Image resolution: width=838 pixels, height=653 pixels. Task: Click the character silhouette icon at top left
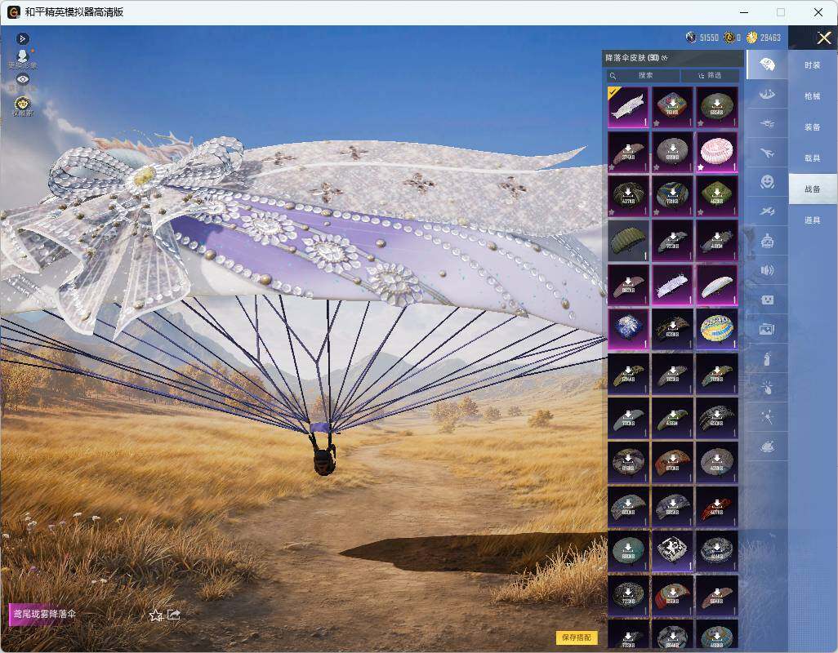pos(22,56)
